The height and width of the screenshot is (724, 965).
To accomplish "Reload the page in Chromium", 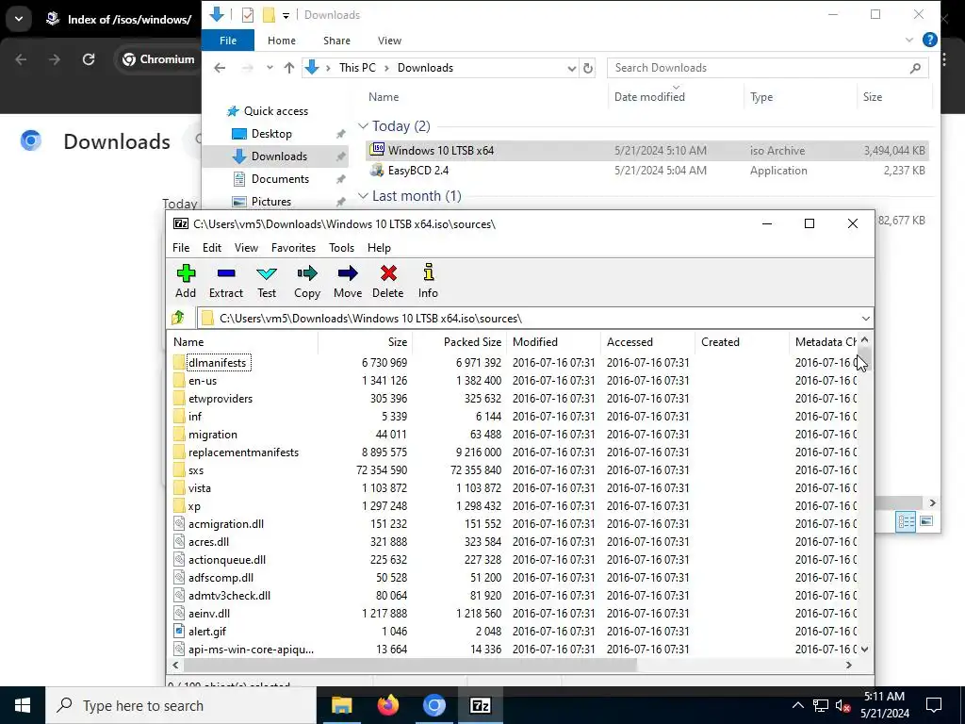I will tap(89, 59).
